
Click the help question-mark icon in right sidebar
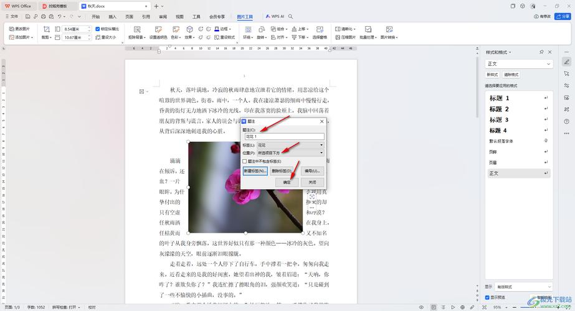point(566,121)
